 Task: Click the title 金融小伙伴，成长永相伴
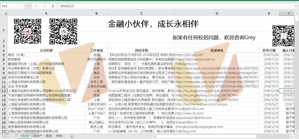(153, 24)
